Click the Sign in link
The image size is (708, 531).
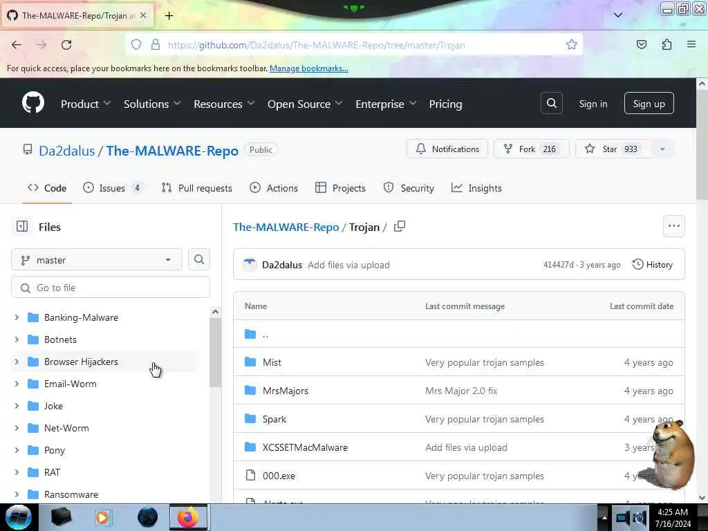[x=593, y=104]
